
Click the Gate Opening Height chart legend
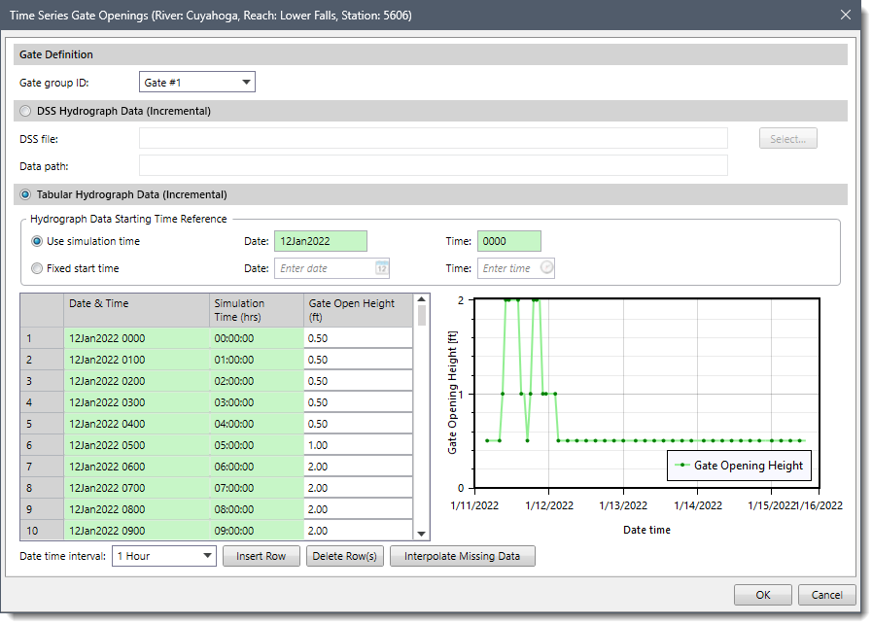pyautogui.click(x=739, y=466)
